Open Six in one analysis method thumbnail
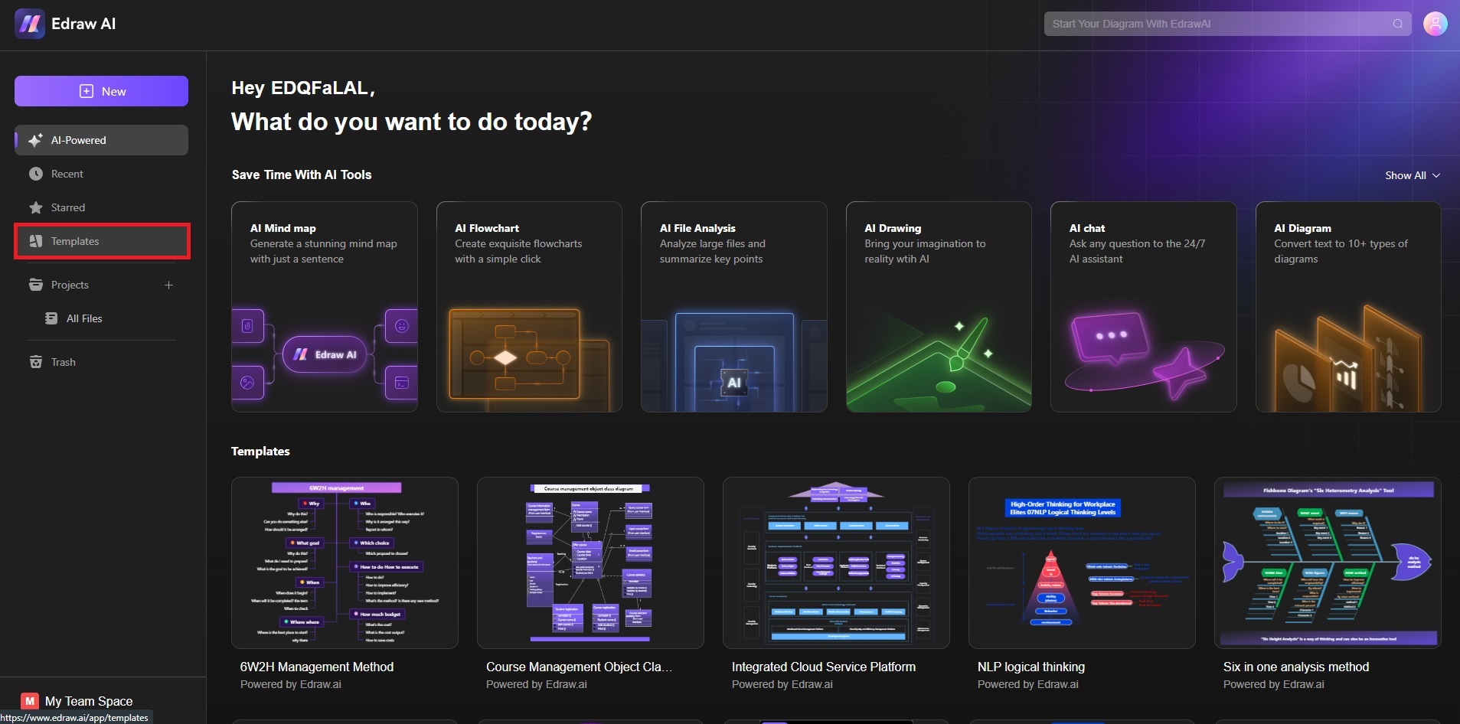The image size is (1460, 724). 1328,563
